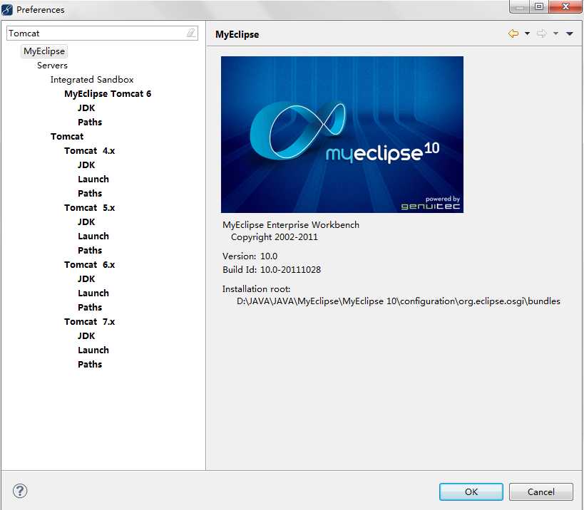Click the MyEclipse 10 splash image
Screen dimensions: 584x510
[x=342, y=135]
